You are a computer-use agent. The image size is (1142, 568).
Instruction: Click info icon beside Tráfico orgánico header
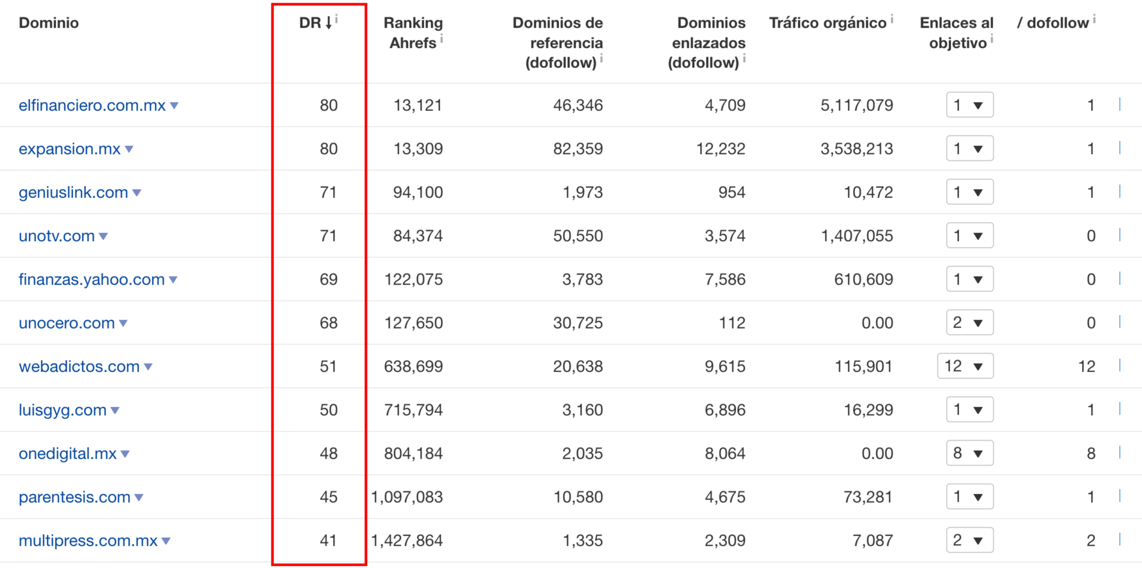tap(892, 19)
